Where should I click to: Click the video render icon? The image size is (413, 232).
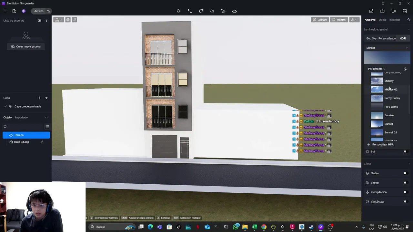pyautogui.click(x=394, y=11)
